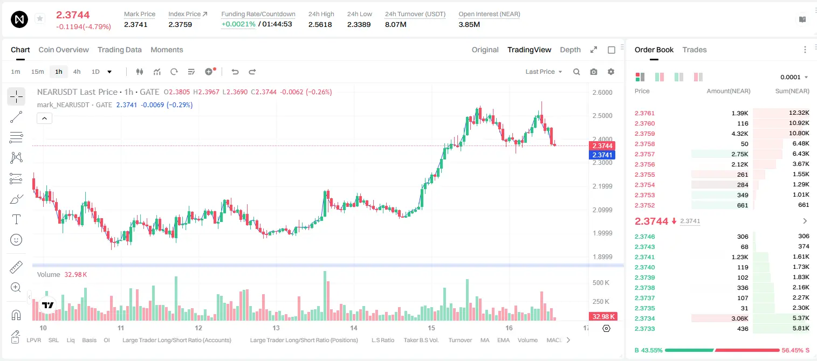Open the candlestick chart type selector
Viewport: 817px width, 361px height.
pyautogui.click(x=140, y=72)
